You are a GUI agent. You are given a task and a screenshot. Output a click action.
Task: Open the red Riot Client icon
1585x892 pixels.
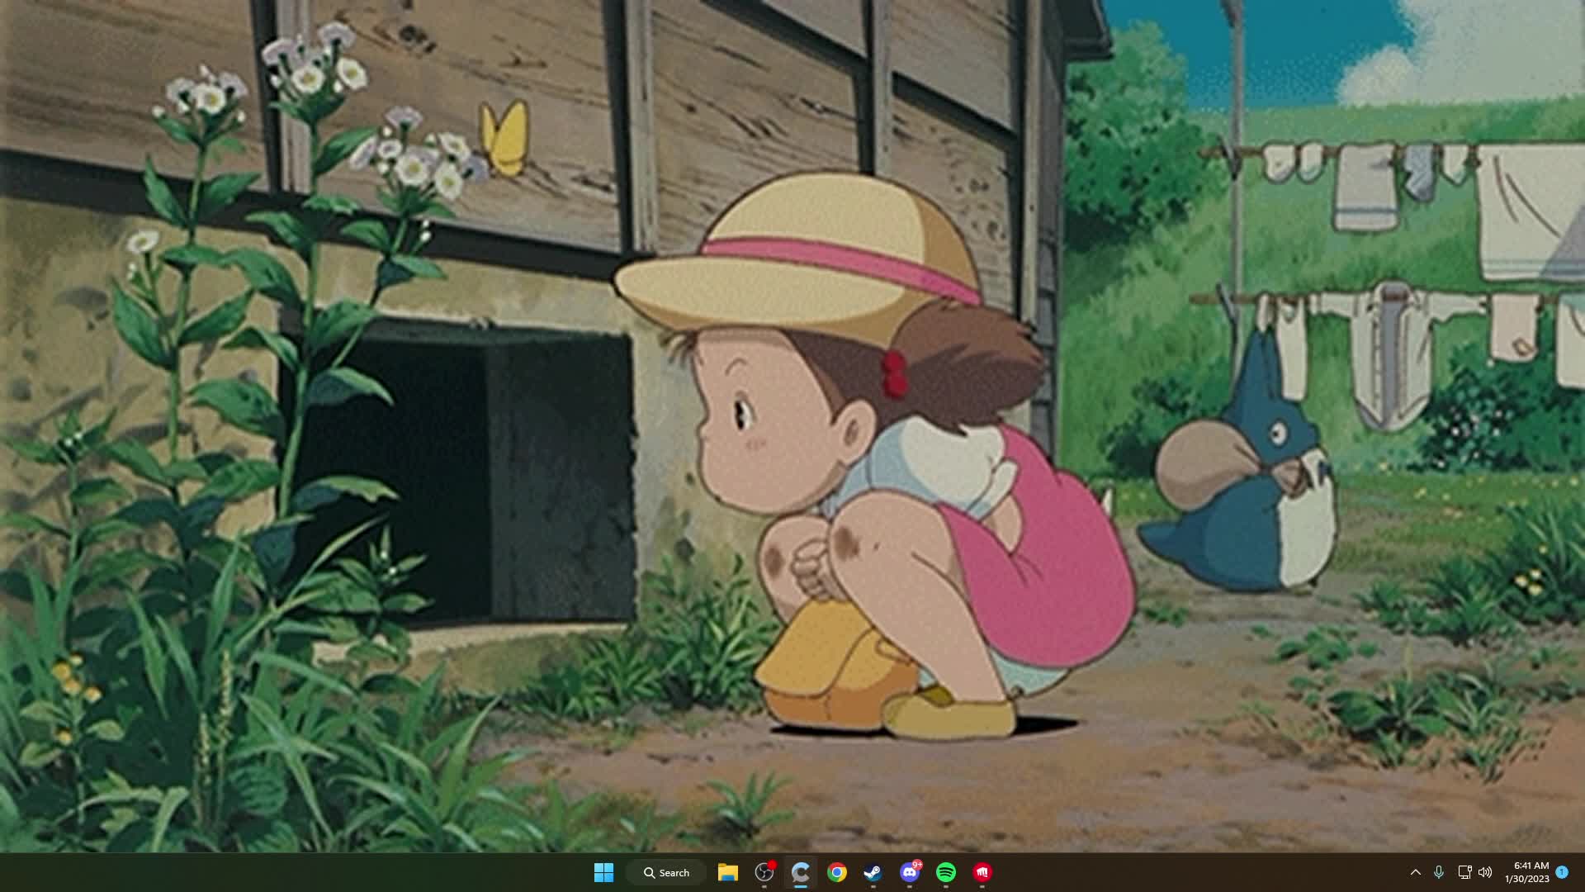click(x=982, y=872)
